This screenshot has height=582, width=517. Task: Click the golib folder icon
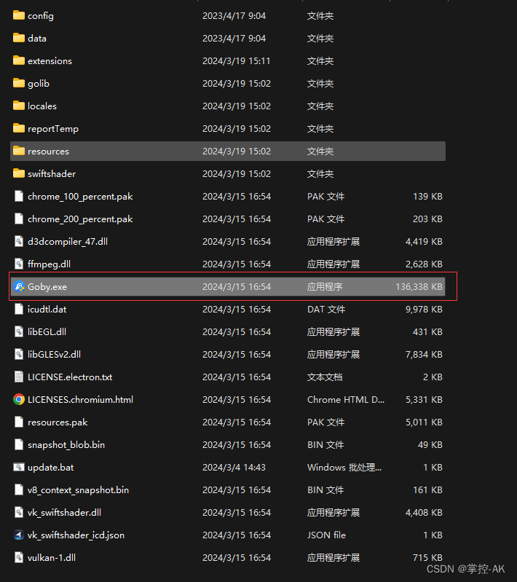(x=18, y=83)
